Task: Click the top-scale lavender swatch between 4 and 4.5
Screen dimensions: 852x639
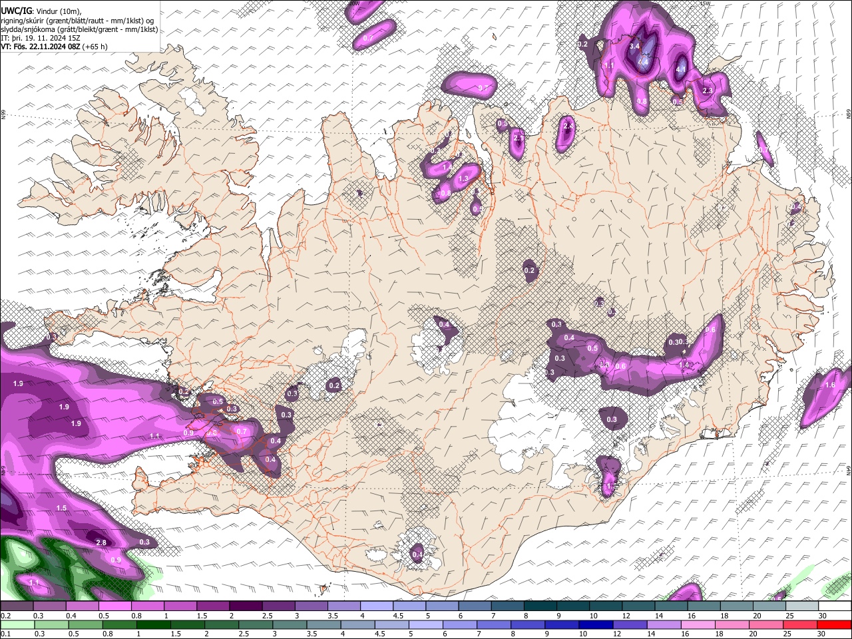Action: coord(377,606)
